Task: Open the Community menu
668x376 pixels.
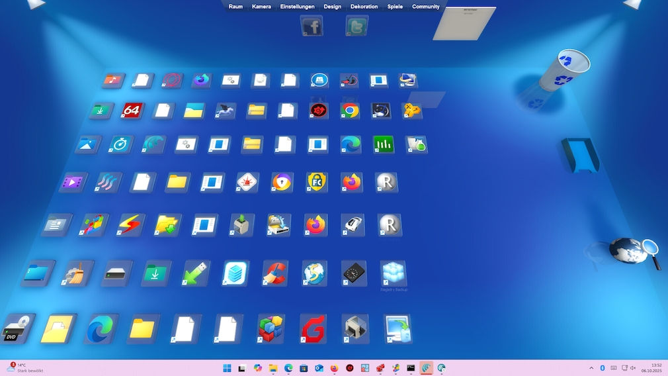Action: (425, 7)
